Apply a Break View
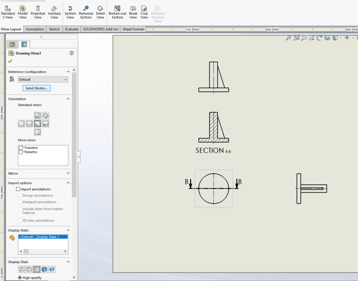358x281 pixels. (133, 13)
